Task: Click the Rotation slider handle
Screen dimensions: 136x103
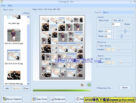Action: click(x=119, y=49)
